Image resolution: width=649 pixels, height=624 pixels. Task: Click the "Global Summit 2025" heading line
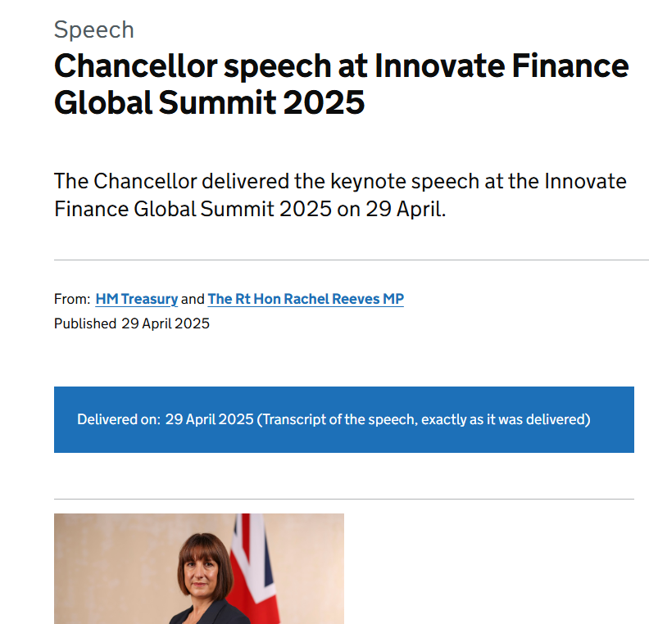point(210,102)
